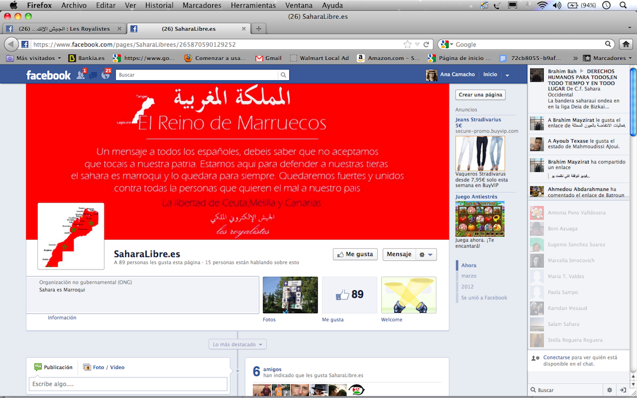Open the Juego Antiestrés game ad image

click(480, 219)
